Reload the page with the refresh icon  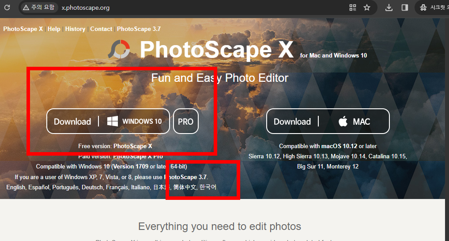pos(7,8)
